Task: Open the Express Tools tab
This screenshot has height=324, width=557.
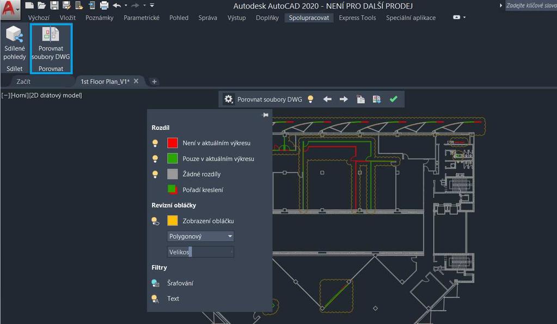Action: 357,18
